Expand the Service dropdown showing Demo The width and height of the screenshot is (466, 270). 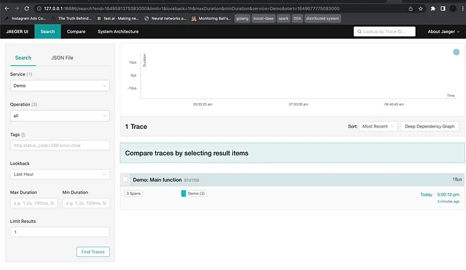(x=60, y=85)
